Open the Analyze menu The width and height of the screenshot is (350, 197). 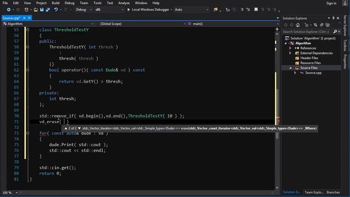124,3
